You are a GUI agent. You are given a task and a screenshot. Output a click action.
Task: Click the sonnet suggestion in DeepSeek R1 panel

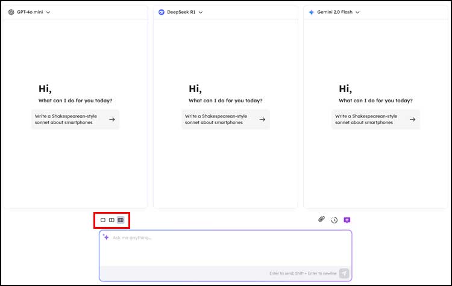[226, 119]
